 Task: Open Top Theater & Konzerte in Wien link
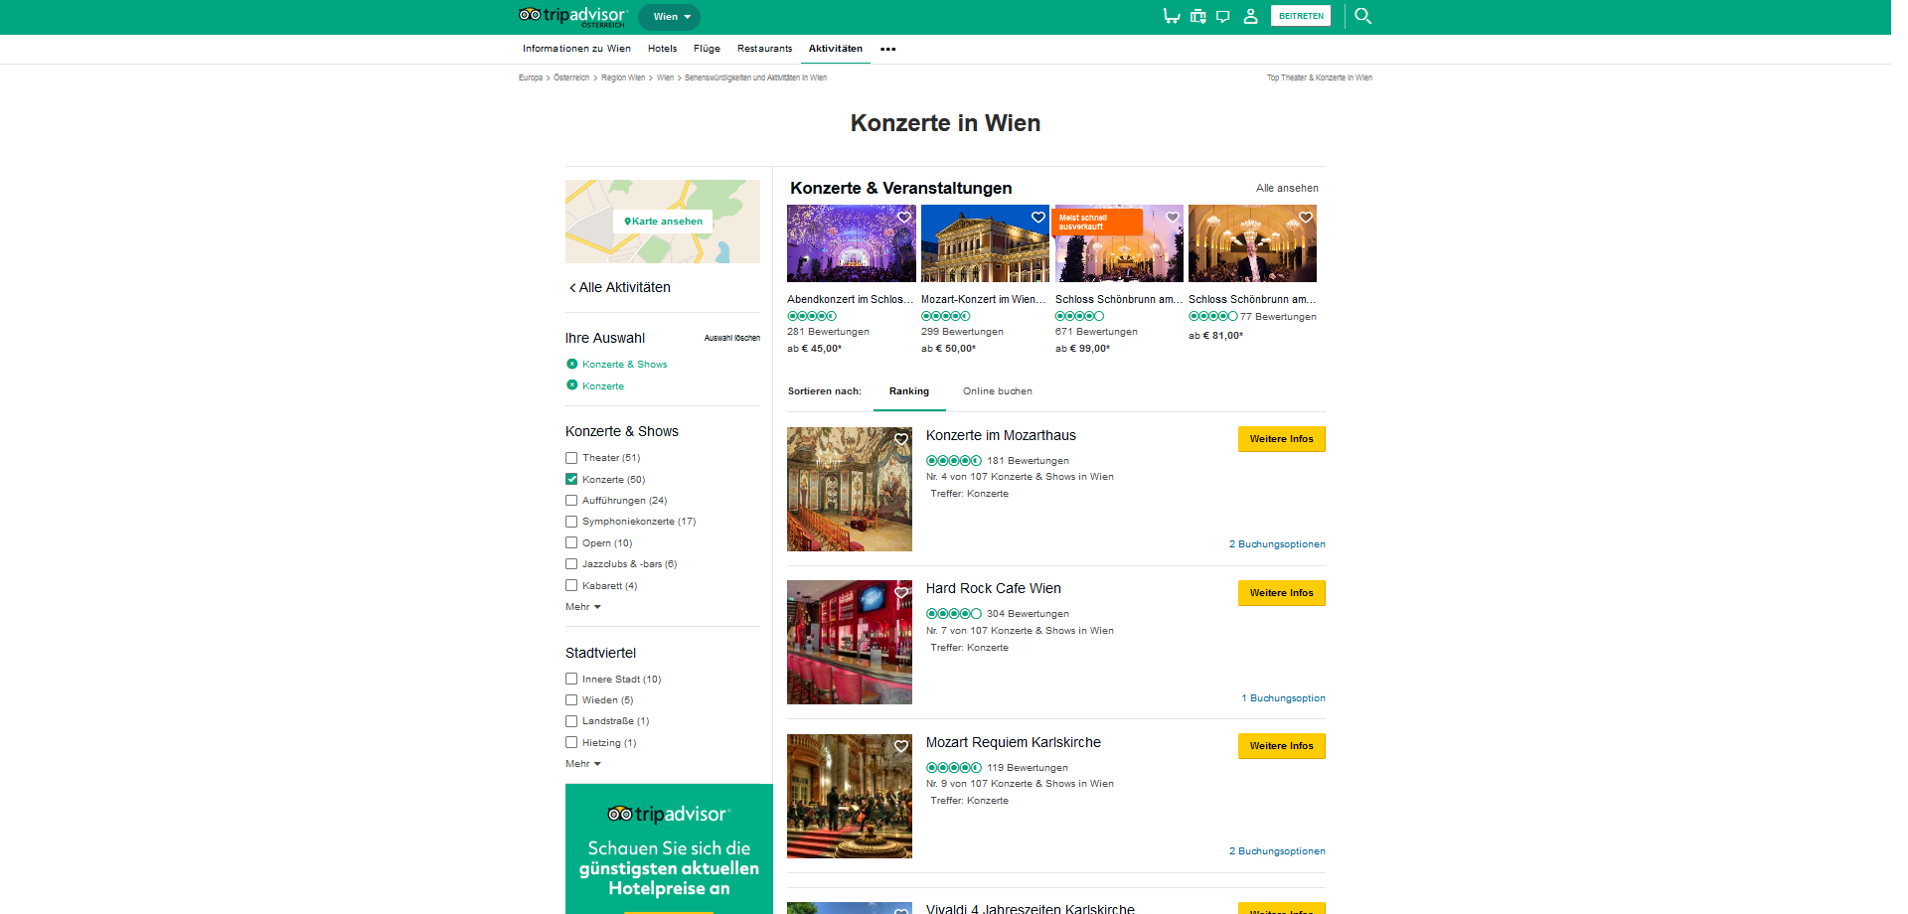1319,77
